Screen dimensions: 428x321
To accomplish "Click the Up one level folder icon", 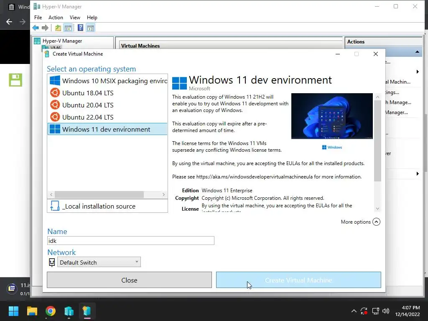I will [58, 28].
